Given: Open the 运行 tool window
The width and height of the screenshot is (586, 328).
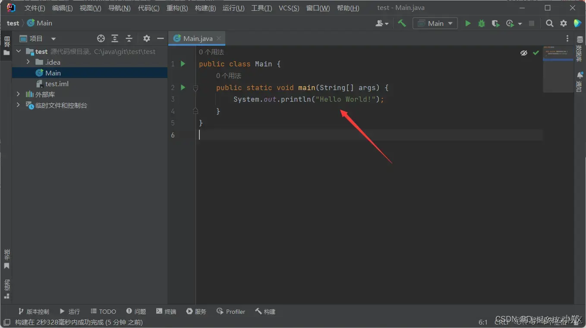Looking at the screenshot, I should (69, 311).
